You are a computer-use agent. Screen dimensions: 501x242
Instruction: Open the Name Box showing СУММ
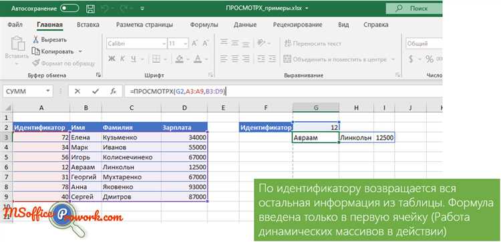point(28,91)
